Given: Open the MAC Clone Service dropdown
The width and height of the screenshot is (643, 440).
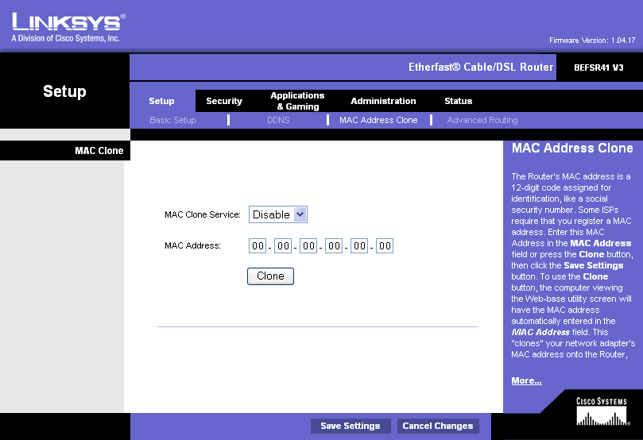Looking at the screenshot, I should [x=278, y=214].
